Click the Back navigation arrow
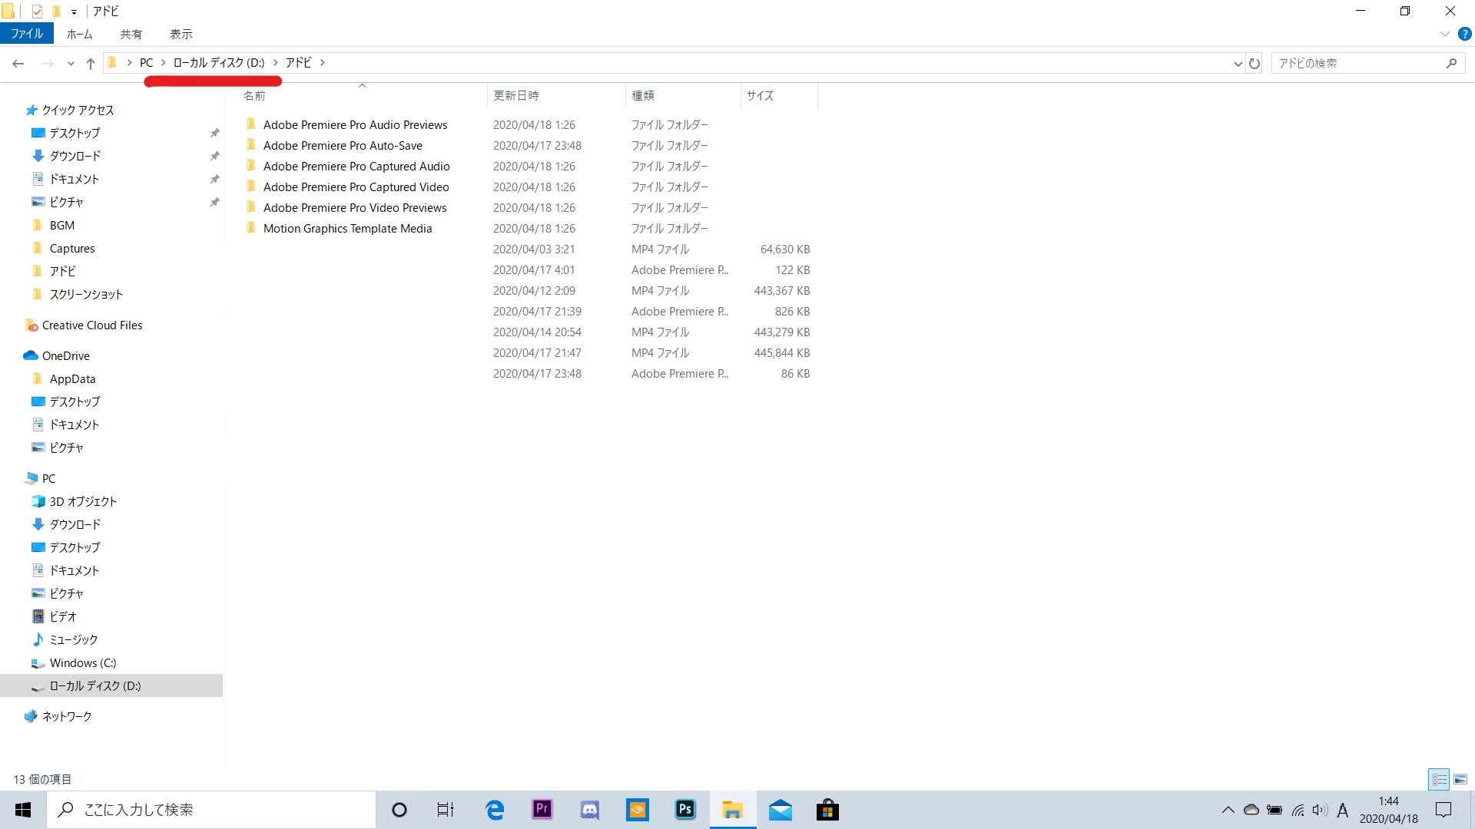This screenshot has height=829, width=1475. pyautogui.click(x=18, y=64)
